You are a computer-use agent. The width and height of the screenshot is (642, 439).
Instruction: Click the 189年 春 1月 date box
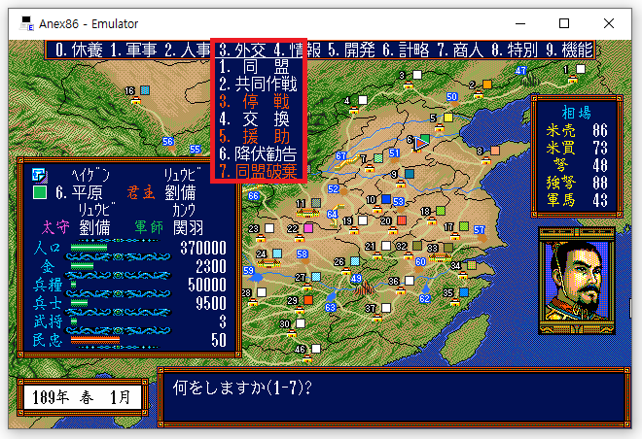pyautogui.click(x=82, y=397)
